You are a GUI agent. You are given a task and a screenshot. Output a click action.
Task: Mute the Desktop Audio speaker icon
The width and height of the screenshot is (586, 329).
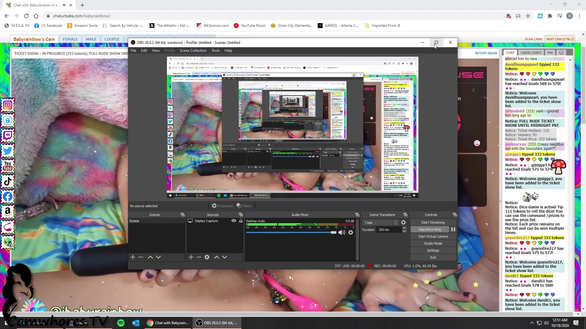click(342, 233)
